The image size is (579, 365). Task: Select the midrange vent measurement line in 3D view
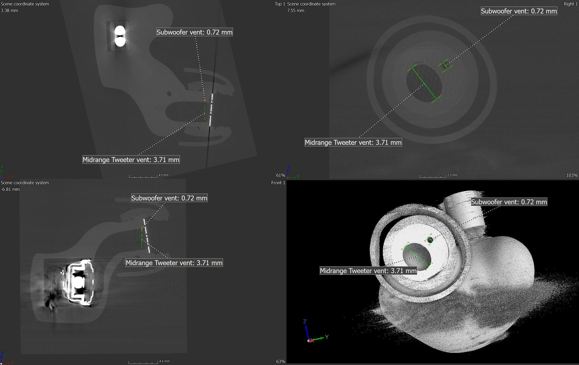click(417, 256)
